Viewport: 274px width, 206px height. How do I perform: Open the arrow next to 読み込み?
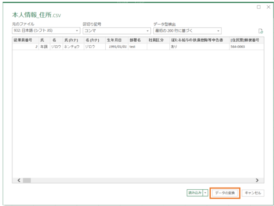[205, 193]
